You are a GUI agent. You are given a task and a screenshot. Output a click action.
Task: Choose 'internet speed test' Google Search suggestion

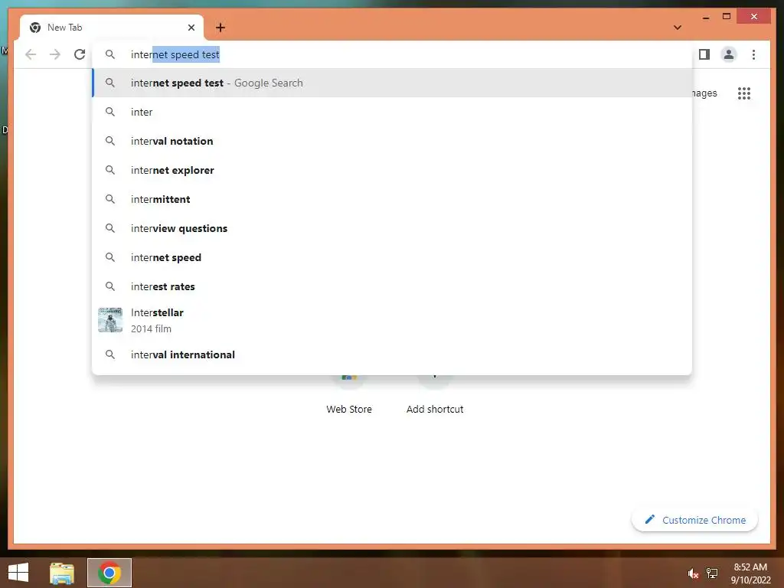pos(392,83)
